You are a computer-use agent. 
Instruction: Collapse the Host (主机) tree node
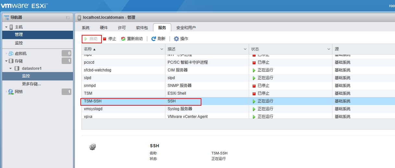[6, 27]
